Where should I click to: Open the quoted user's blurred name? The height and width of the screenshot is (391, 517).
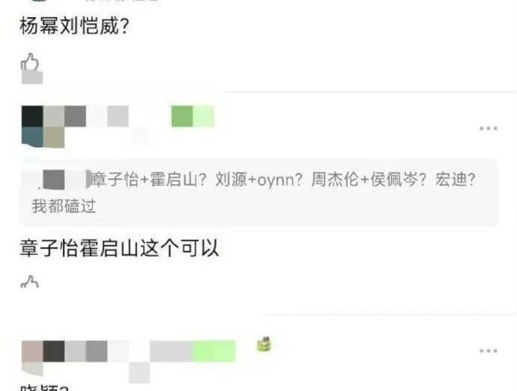click(x=63, y=180)
